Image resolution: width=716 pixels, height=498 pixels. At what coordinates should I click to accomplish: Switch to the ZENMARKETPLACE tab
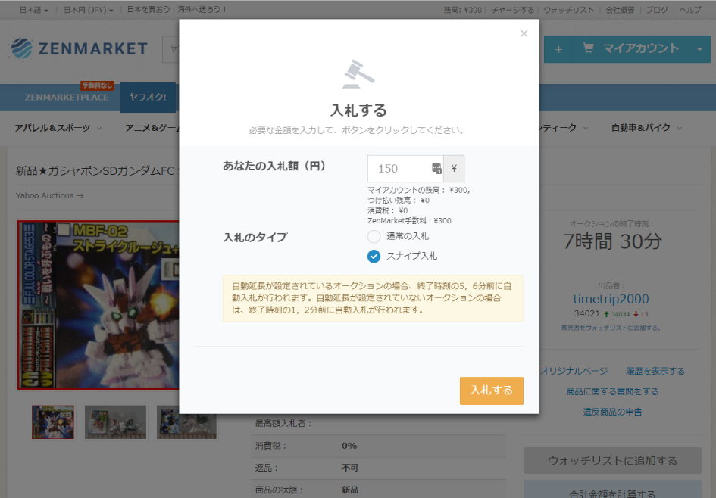coord(67,97)
